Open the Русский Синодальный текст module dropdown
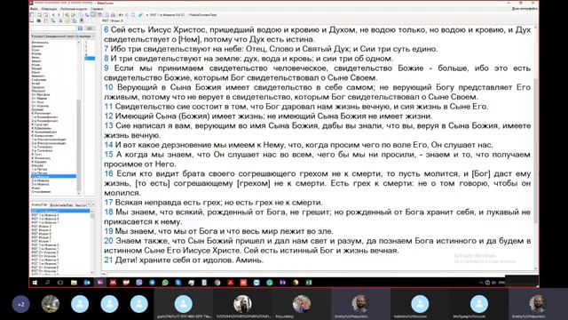This screenshot has height=320, width=568. 63,36
